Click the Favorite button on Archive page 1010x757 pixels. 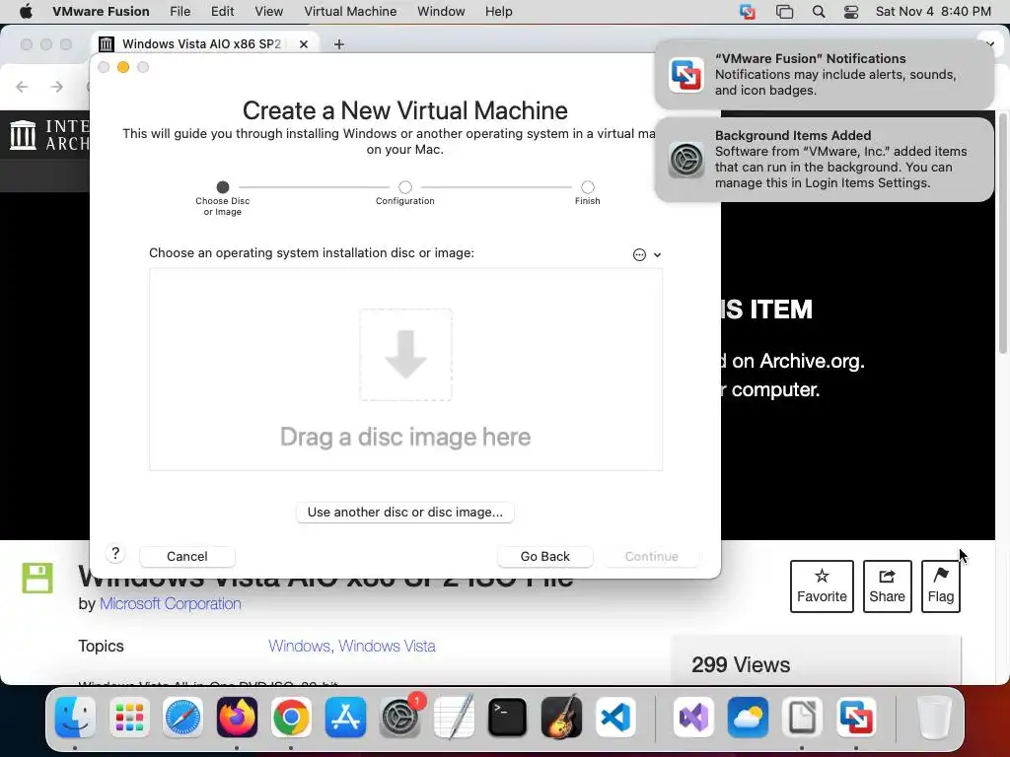click(x=822, y=586)
